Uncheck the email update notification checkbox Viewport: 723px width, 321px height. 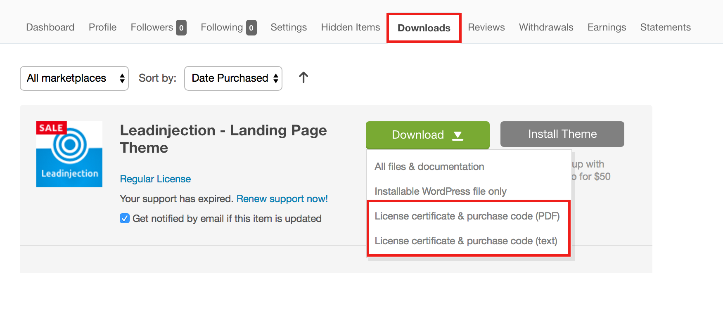125,218
